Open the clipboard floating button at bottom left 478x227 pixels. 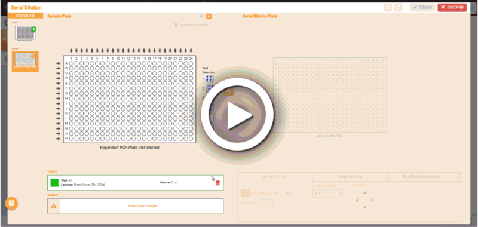(11, 203)
